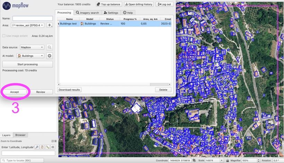Click the zoom-to-coordinate pan icon

tap(37, 147)
